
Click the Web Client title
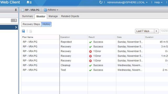pos(10,2)
